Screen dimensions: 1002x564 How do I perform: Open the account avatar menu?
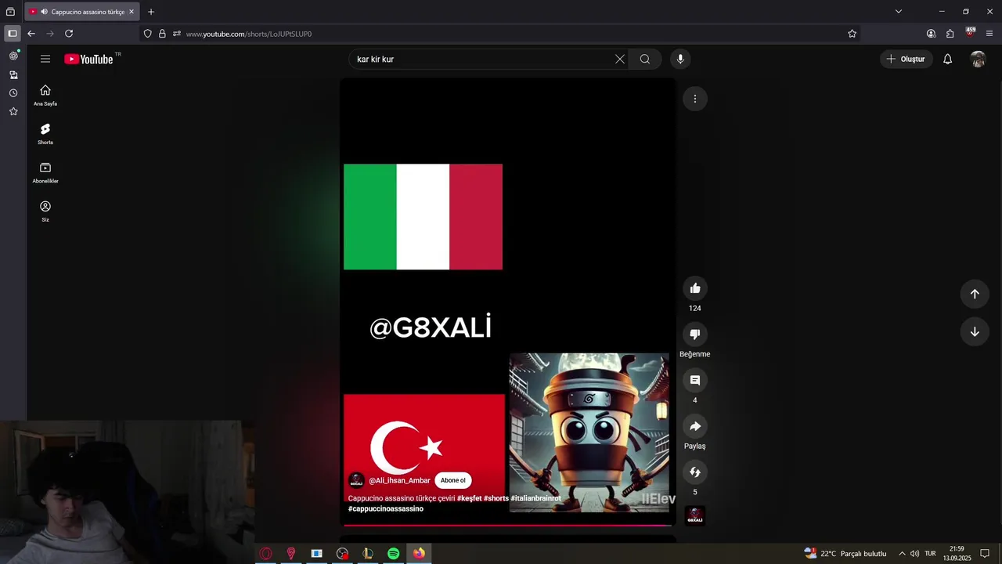[x=978, y=59]
